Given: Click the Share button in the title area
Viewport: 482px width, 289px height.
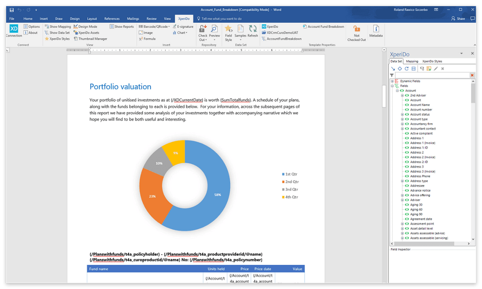Looking at the screenshot, I should point(458,18).
